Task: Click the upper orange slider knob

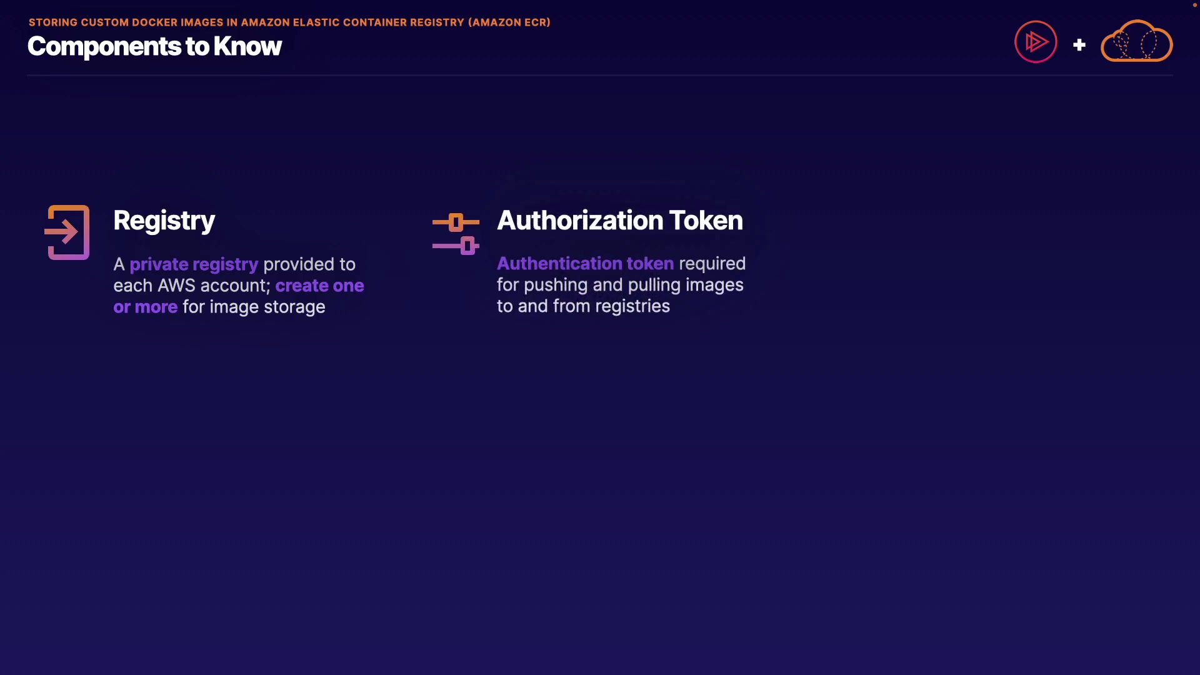Action: pos(456,222)
